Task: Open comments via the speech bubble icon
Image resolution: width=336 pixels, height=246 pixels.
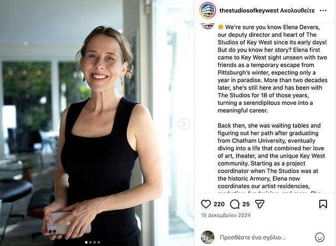Action: click(x=235, y=204)
